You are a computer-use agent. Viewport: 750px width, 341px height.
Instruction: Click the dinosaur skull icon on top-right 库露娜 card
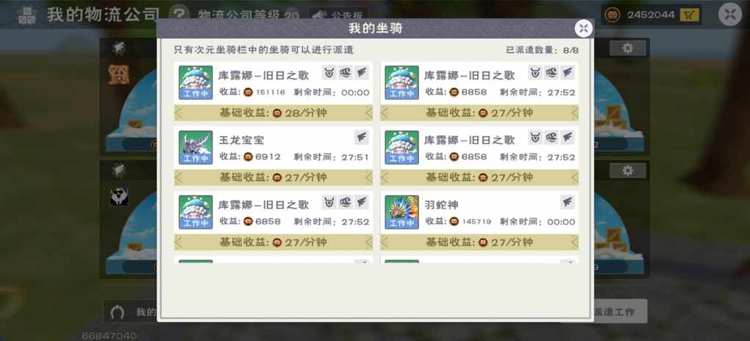coord(551,73)
